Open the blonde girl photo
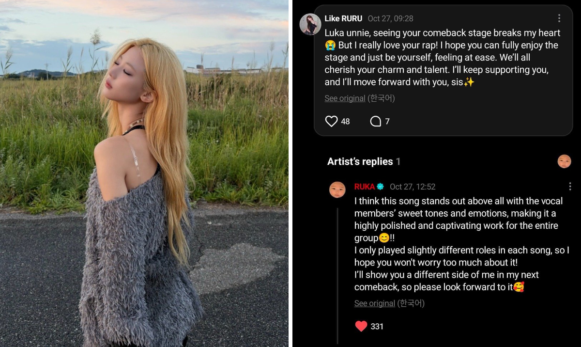Viewport: 581px width, 347px height. (x=144, y=173)
